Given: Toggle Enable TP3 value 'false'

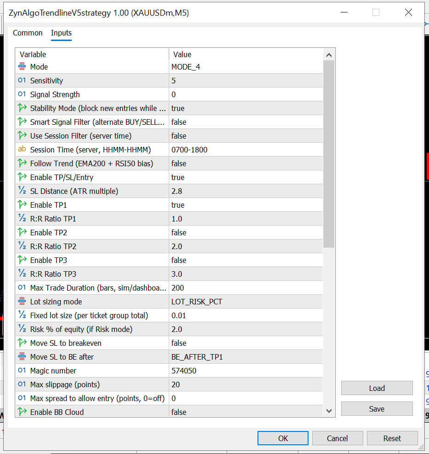Looking at the screenshot, I should [x=246, y=260].
